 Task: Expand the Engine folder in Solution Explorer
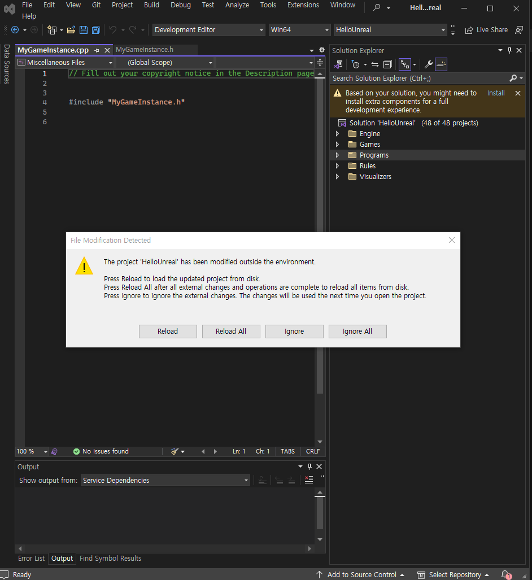[337, 133]
